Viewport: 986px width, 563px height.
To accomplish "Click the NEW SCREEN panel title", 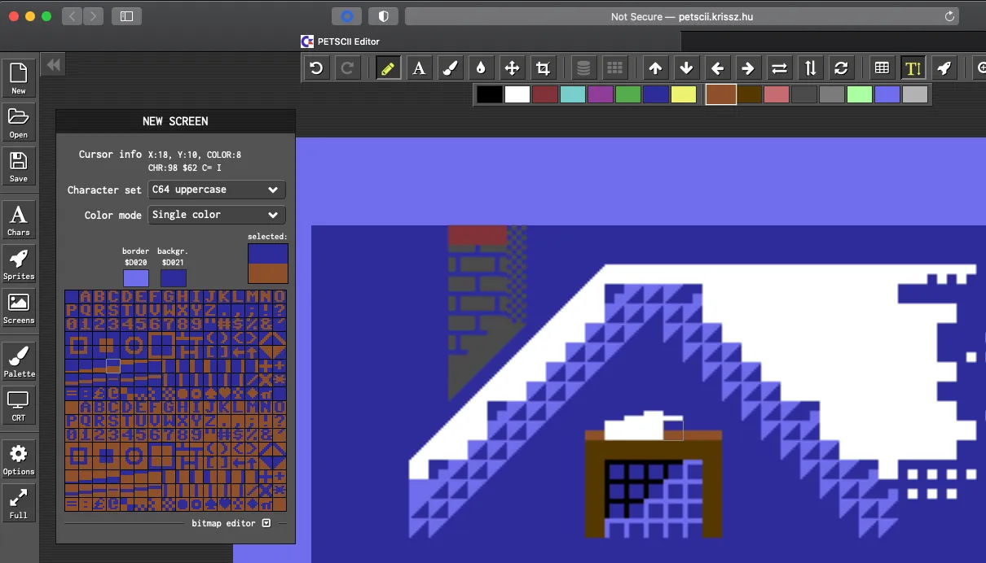I will coord(175,121).
